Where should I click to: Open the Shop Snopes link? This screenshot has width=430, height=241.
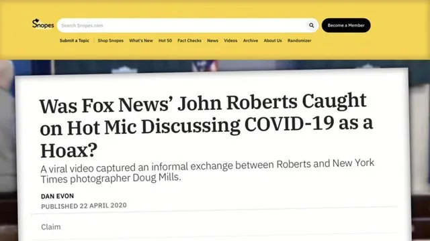tap(110, 40)
